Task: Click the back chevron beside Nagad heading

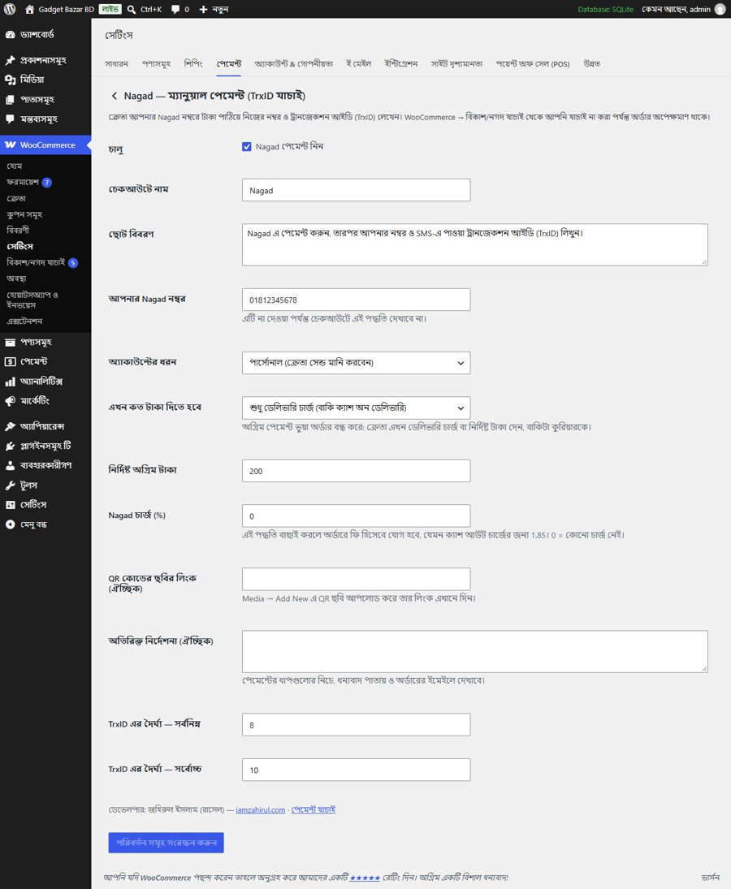Action: tap(114, 96)
